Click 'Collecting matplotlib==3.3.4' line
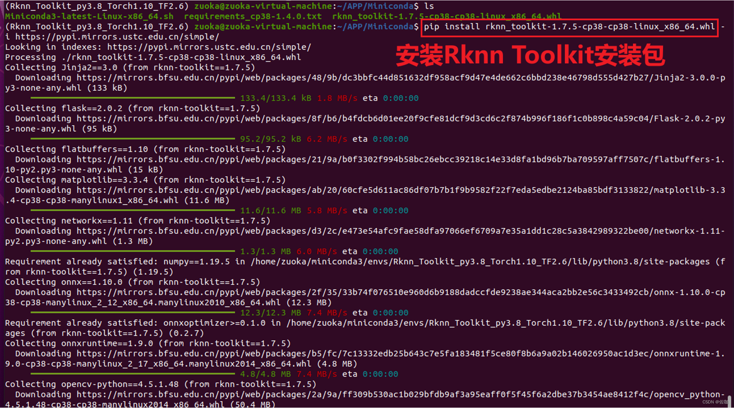This screenshot has height=408, width=734. coord(145,180)
